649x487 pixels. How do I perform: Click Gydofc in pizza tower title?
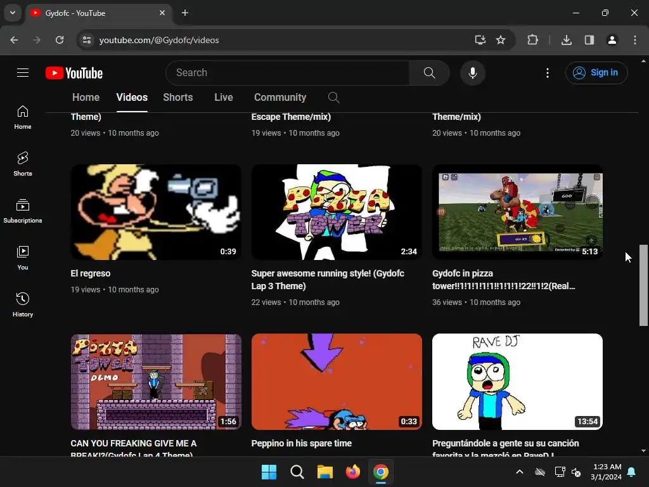504,280
